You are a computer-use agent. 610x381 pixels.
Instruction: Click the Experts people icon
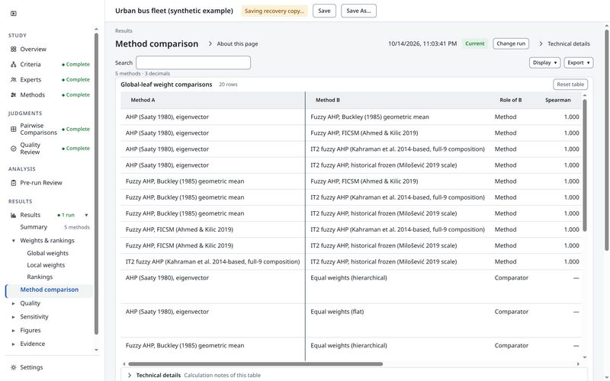point(14,80)
